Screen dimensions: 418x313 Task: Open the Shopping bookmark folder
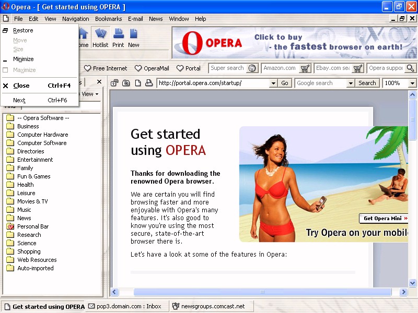click(29, 251)
